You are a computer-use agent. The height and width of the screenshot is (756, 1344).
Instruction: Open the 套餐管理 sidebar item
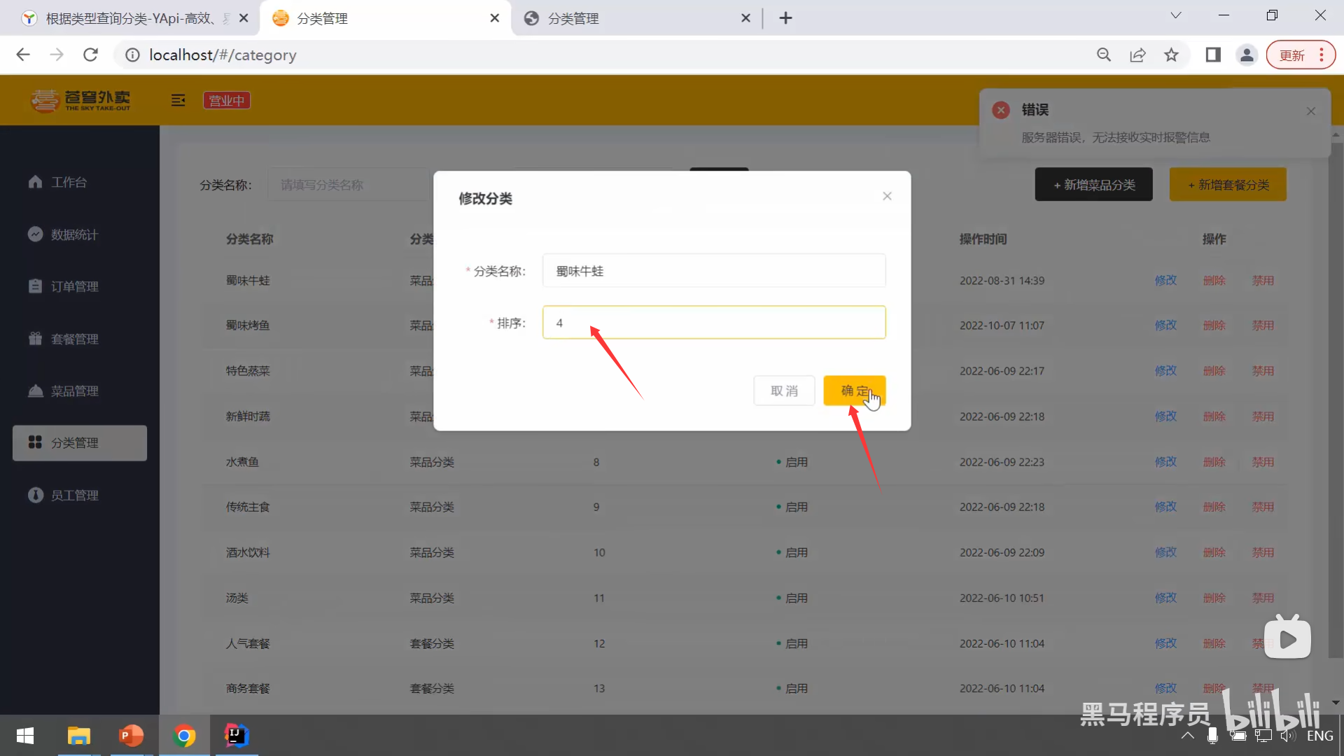73,338
